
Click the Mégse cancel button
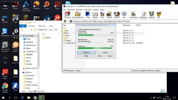(x=86, y=56)
